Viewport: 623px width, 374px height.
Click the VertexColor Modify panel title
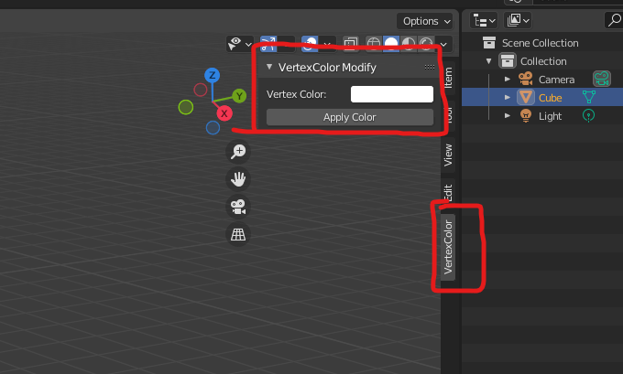(x=327, y=68)
